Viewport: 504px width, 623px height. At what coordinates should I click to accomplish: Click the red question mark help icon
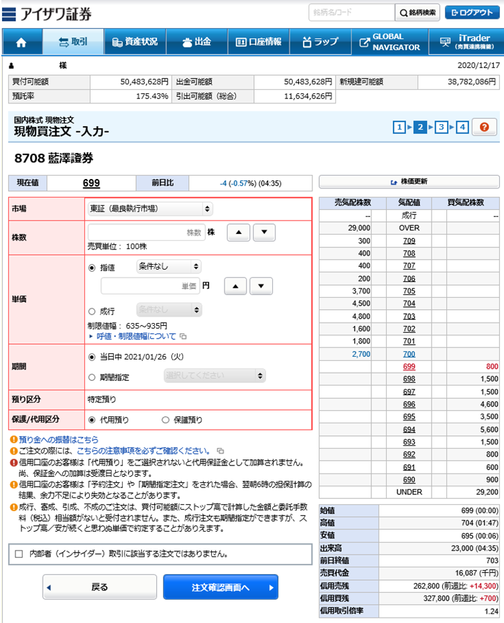click(484, 127)
